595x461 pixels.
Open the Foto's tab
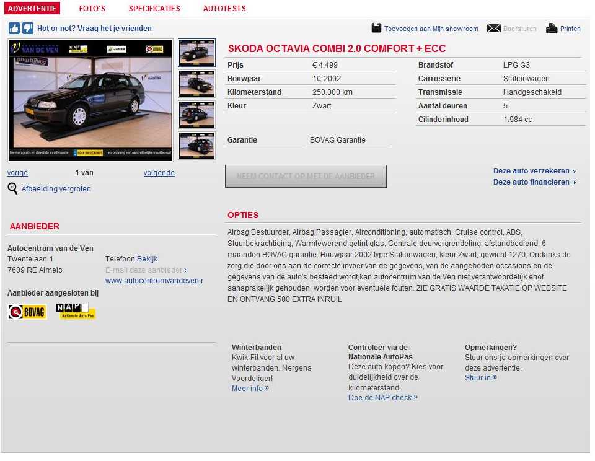point(92,8)
